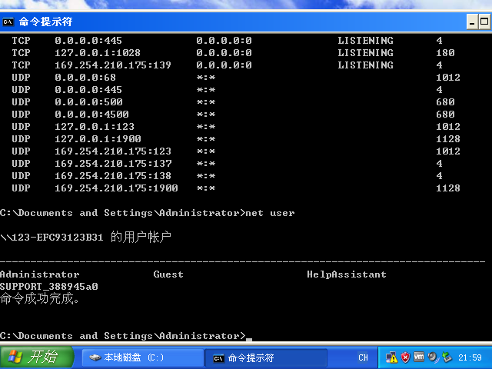
Task: Click 169.254.210.175:139 local address
Action: click(x=113, y=65)
